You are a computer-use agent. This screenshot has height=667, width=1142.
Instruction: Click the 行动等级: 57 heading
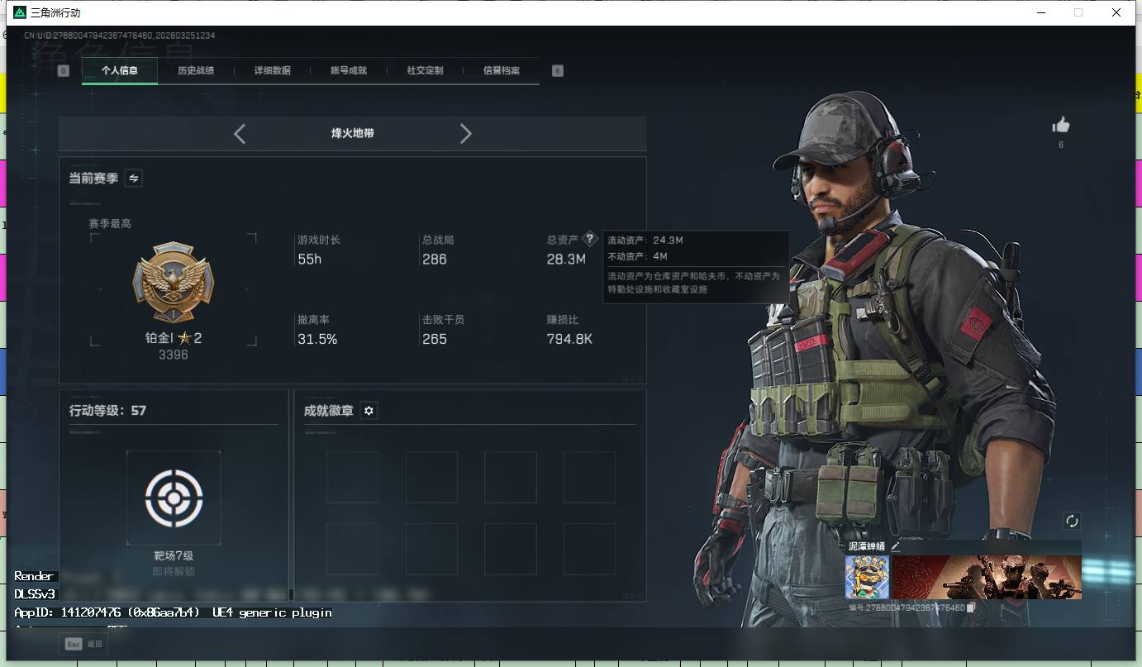point(108,411)
